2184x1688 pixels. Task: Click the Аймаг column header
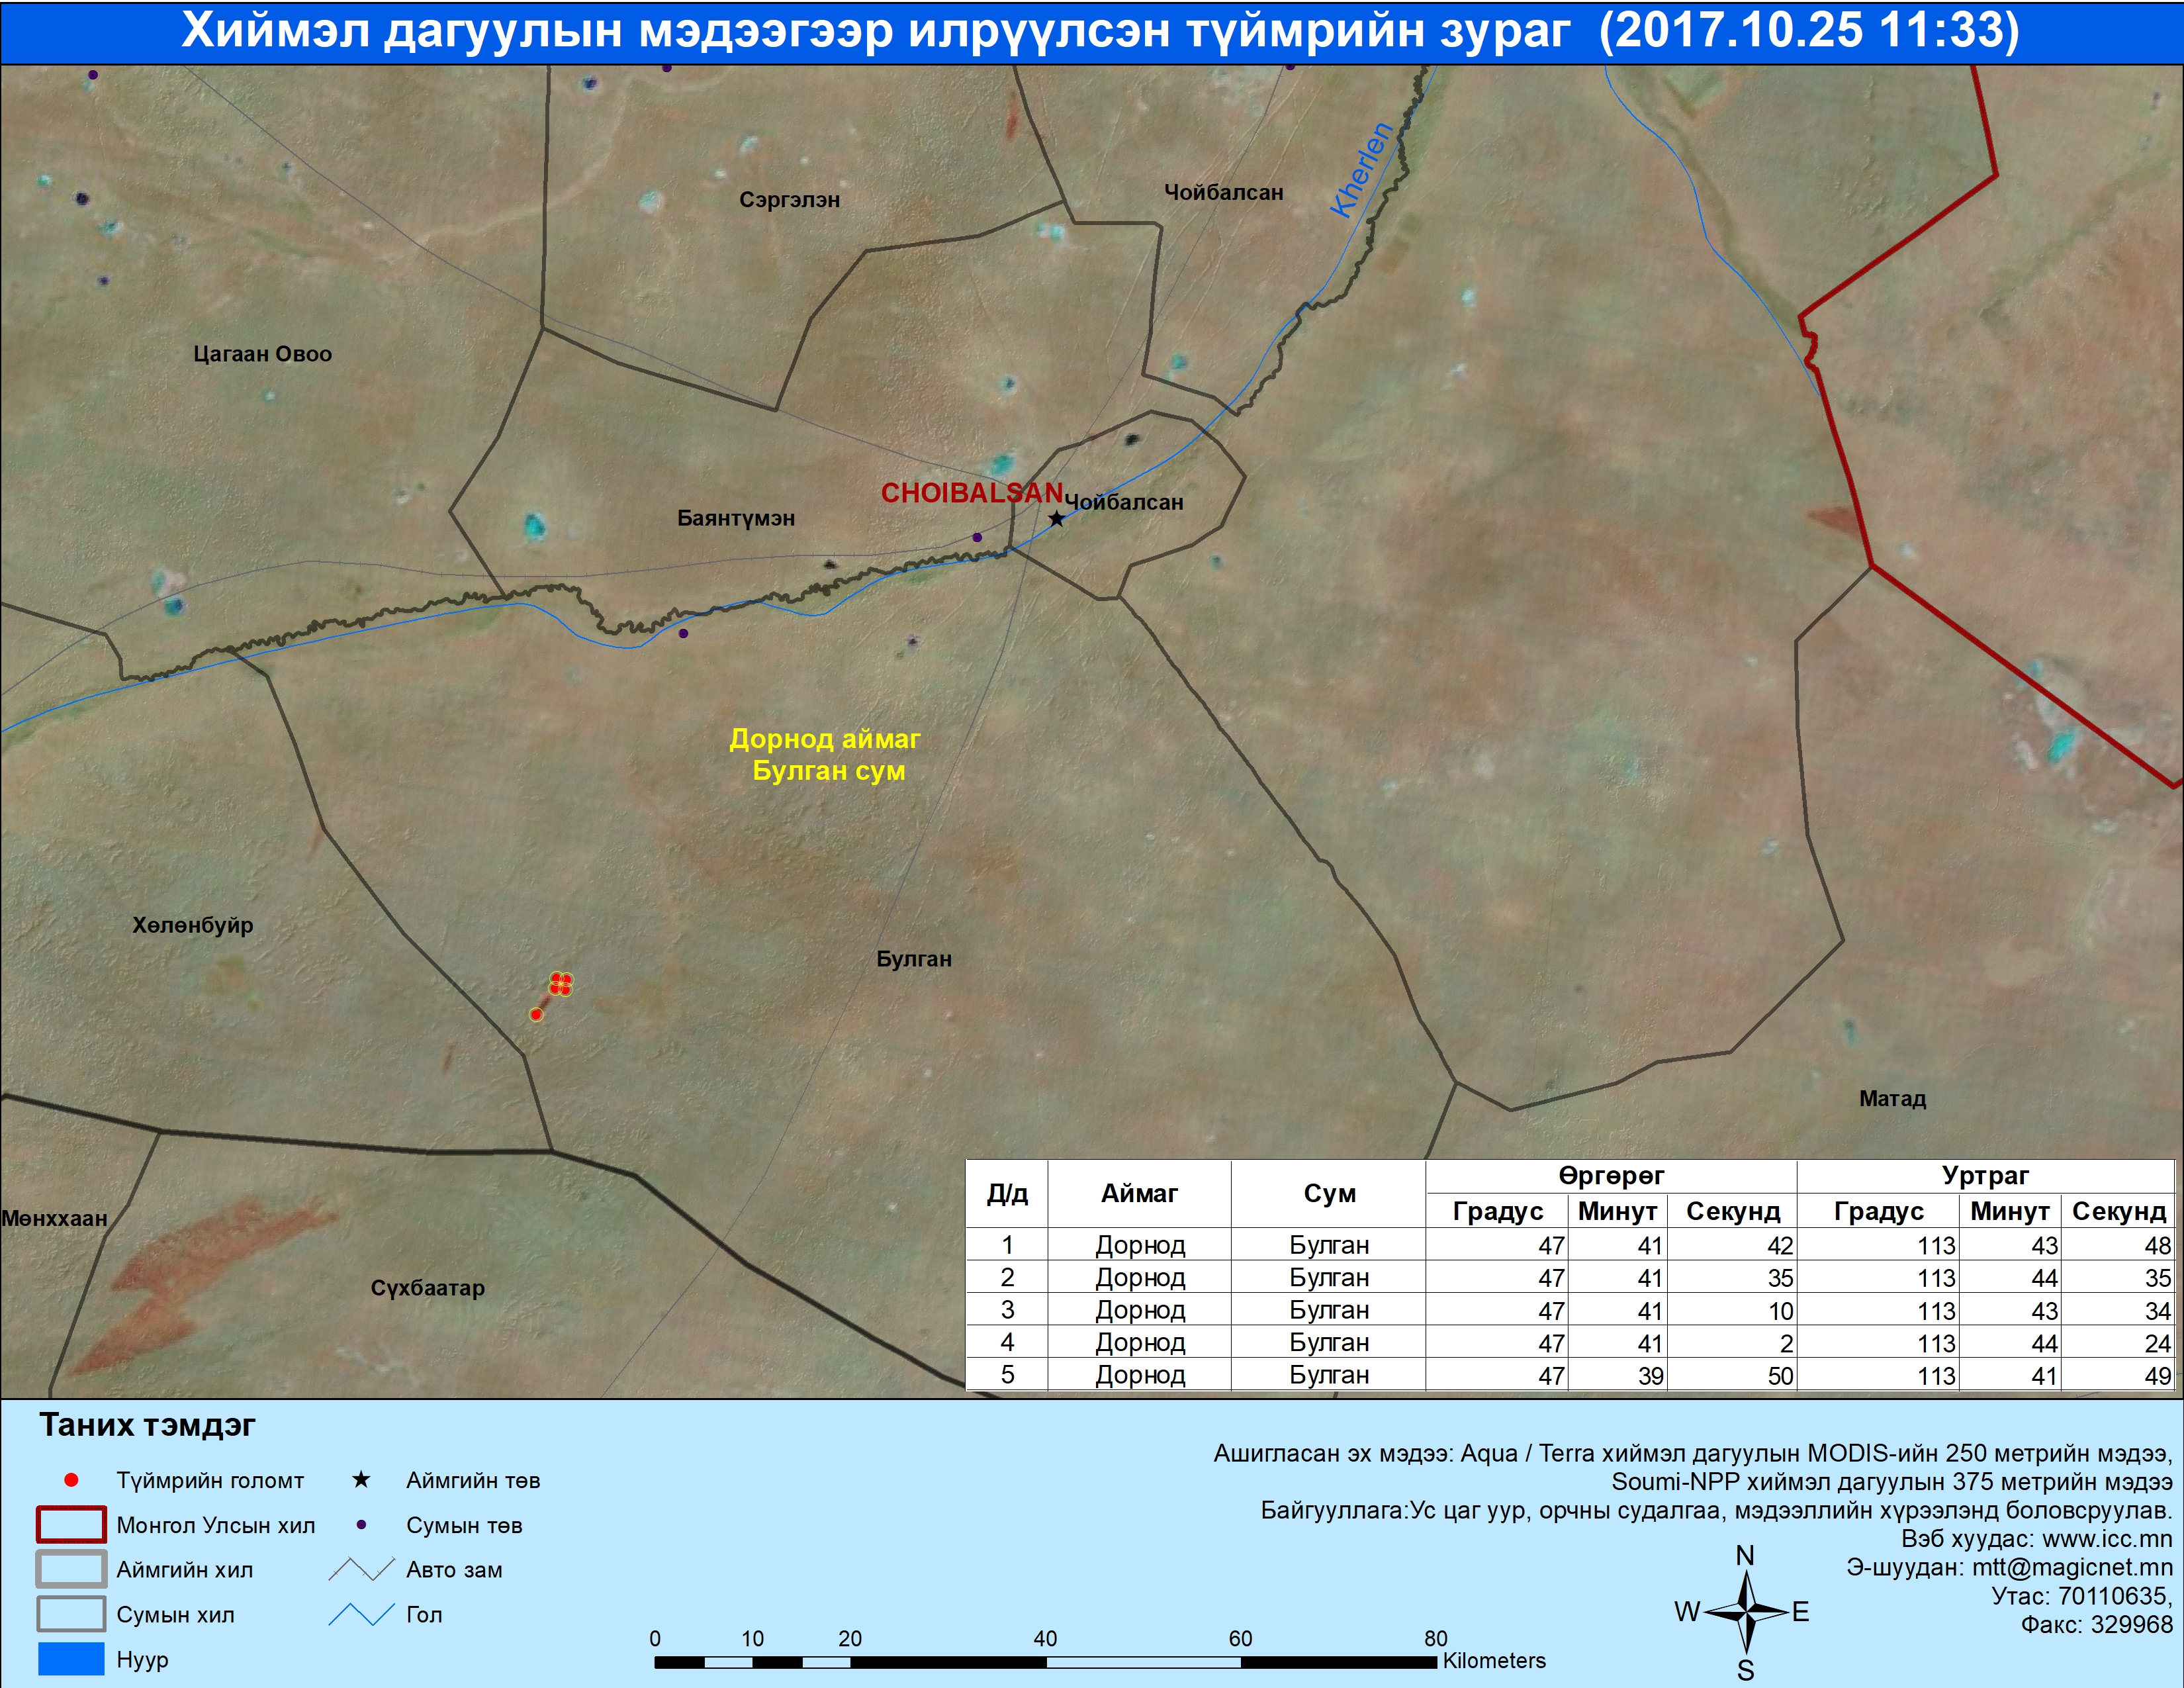(x=1139, y=1193)
